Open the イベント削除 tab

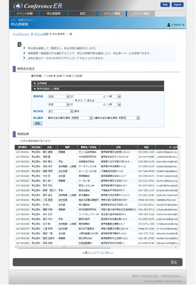(x=141, y=13)
